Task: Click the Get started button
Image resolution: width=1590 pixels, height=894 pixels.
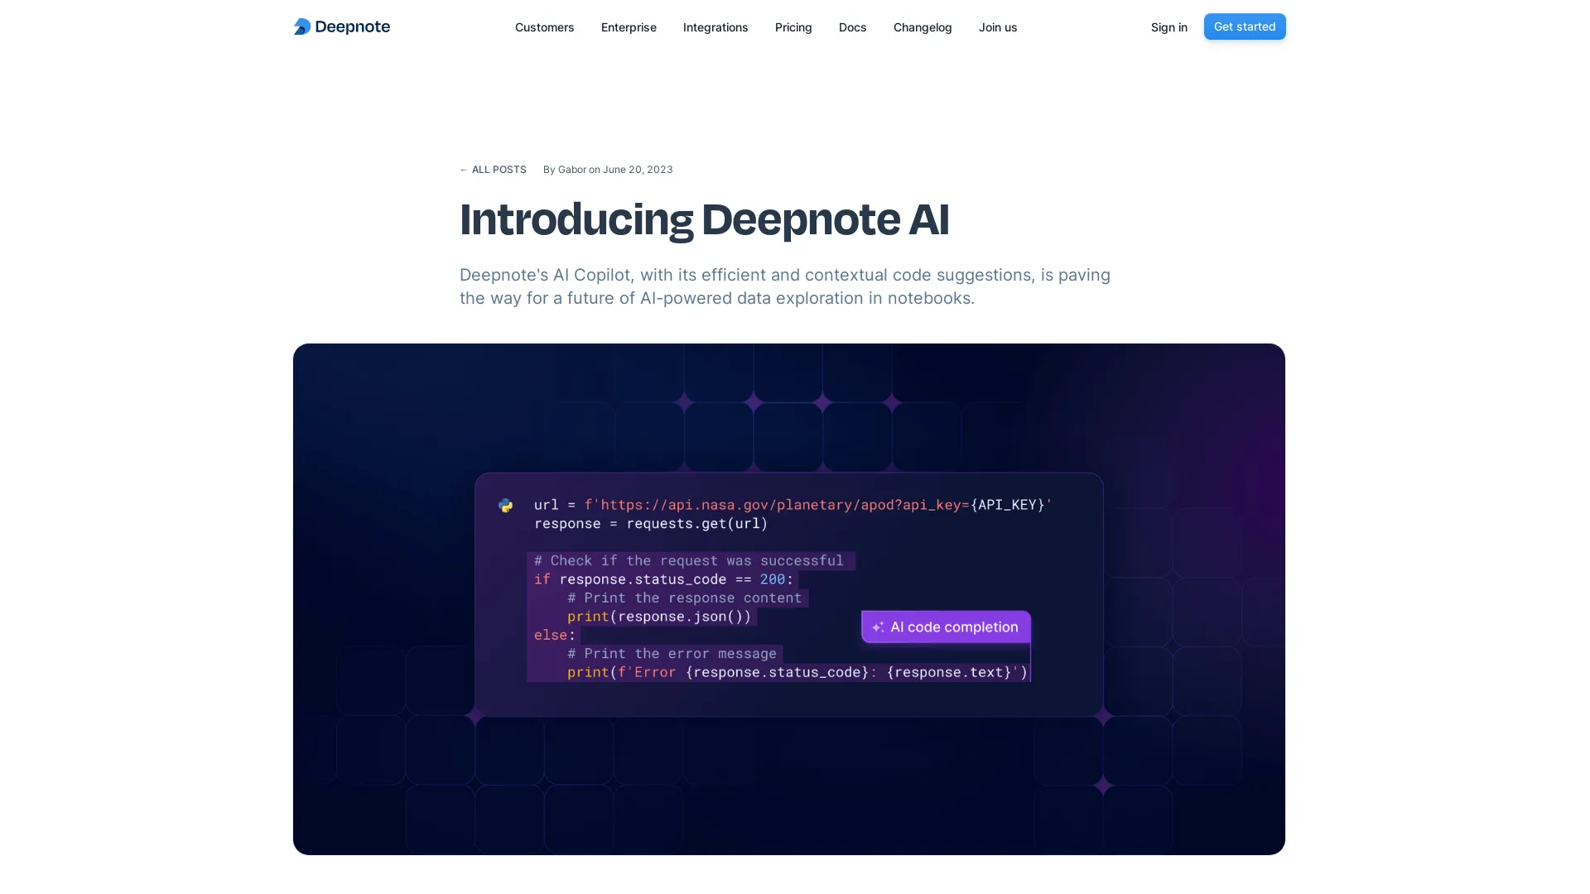Action: [x=1245, y=26]
